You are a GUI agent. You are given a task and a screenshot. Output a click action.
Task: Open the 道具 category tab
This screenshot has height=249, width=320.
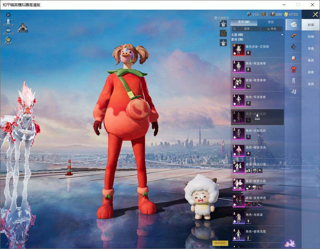311,84
